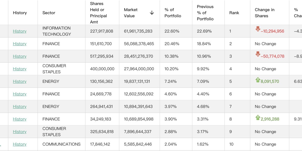Screen dimensions: 302x151
Task: Sort by the Rank column header
Action: point(234,13)
